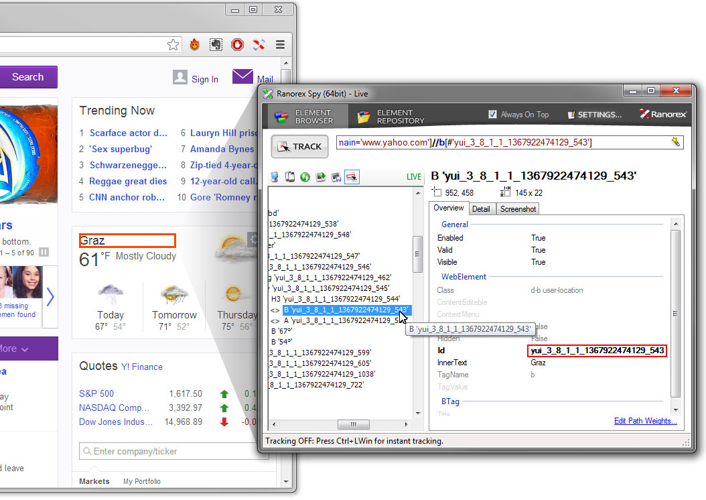Click the tree panel horizontal scrollbar thumb
The height and width of the screenshot is (500, 706).
[354, 424]
